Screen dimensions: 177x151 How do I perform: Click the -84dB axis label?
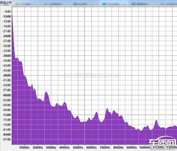[x=7, y=135]
